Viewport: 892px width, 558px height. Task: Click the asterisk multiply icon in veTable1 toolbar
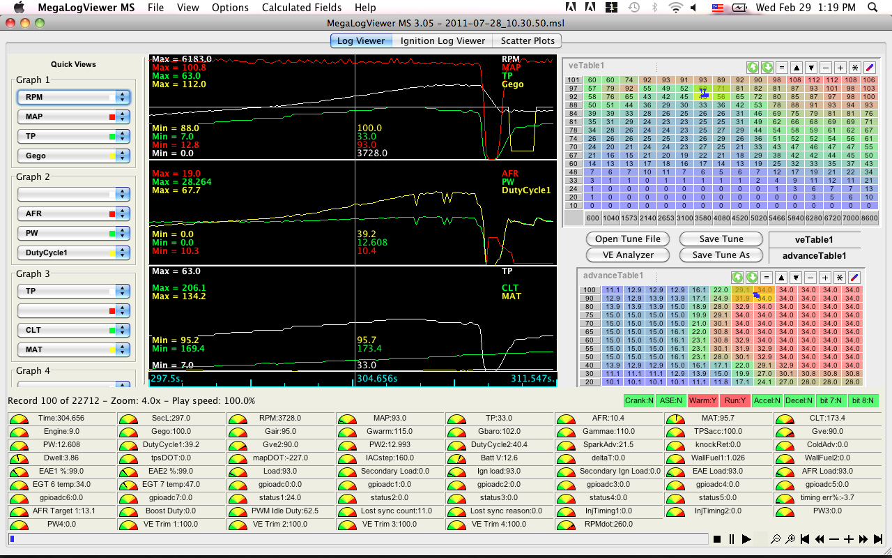pos(855,68)
